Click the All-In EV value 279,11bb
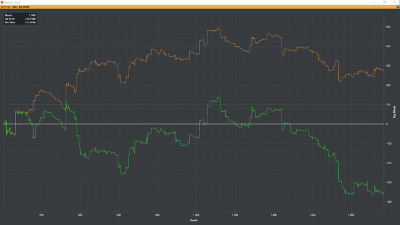 [30, 19]
